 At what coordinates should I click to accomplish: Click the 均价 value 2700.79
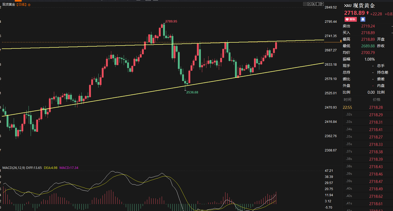pos(368,52)
